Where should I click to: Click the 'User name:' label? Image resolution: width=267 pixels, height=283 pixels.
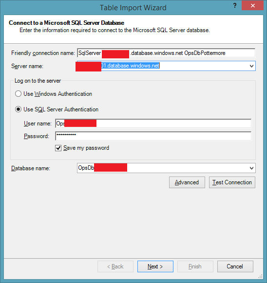tap(38, 124)
